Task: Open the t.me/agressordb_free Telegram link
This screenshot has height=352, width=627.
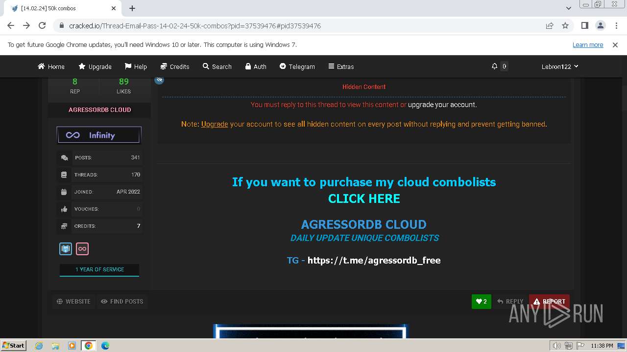Action: pyautogui.click(x=374, y=260)
